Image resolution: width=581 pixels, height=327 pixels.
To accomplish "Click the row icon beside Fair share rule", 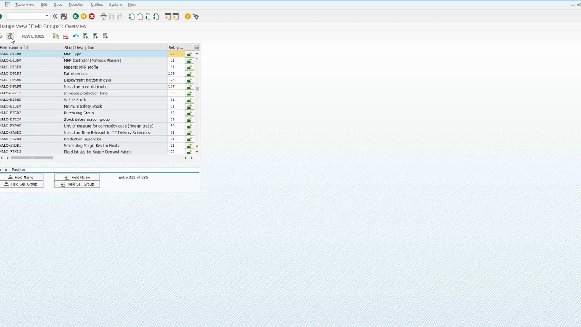I will tap(189, 74).
